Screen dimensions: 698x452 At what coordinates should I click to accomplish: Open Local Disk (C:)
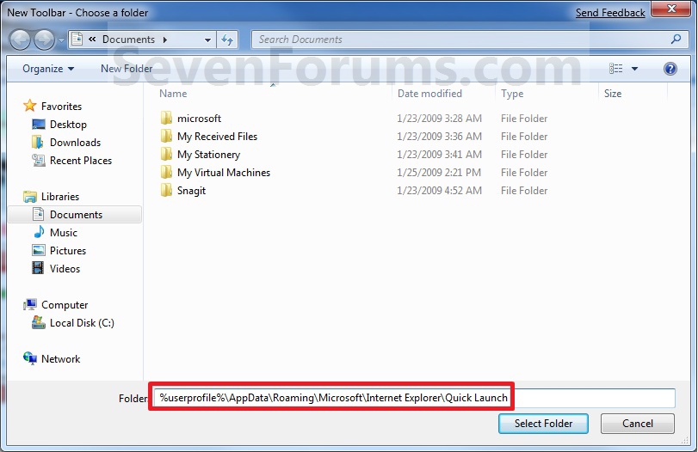tap(82, 322)
